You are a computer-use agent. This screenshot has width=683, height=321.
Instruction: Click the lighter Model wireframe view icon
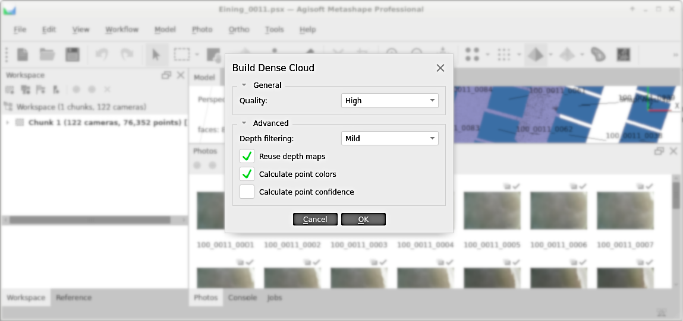(566, 55)
